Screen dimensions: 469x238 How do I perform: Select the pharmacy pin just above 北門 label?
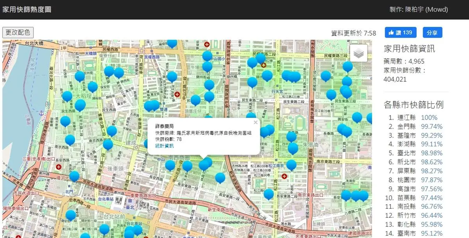[74, 176]
